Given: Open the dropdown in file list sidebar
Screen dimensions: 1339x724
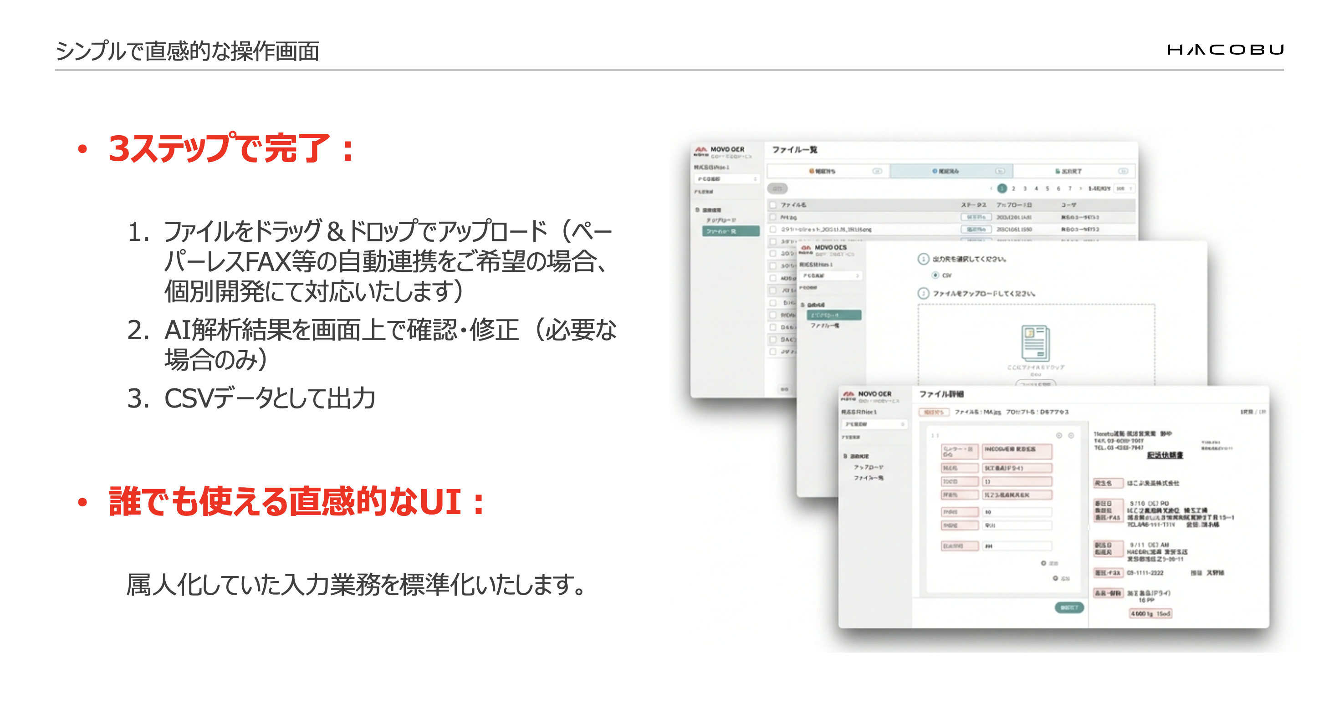Looking at the screenshot, I should [x=727, y=179].
